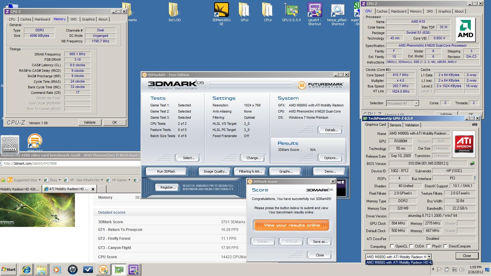Image resolution: width=491 pixels, height=276 pixels.
Task: Click the Filtering & AA... button
Action: point(250,171)
